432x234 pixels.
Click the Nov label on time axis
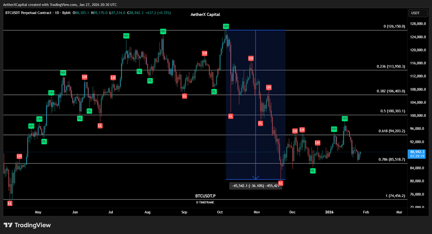257,212
